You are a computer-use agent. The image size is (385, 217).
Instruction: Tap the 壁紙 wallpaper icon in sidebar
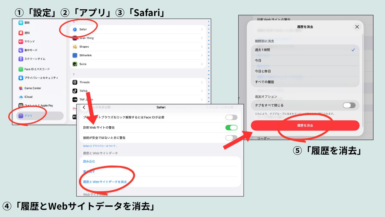point(21,23)
